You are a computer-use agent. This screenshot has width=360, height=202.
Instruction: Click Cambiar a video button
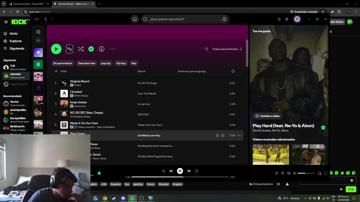tap(267, 116)
